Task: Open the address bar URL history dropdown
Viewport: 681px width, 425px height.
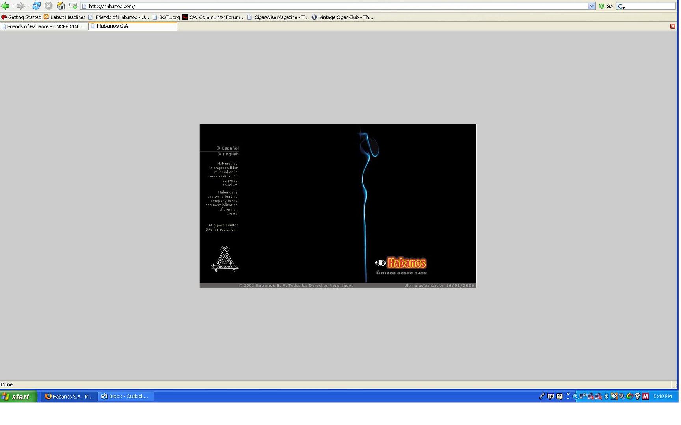Action: pyautogui.click(x=592, y=6)
